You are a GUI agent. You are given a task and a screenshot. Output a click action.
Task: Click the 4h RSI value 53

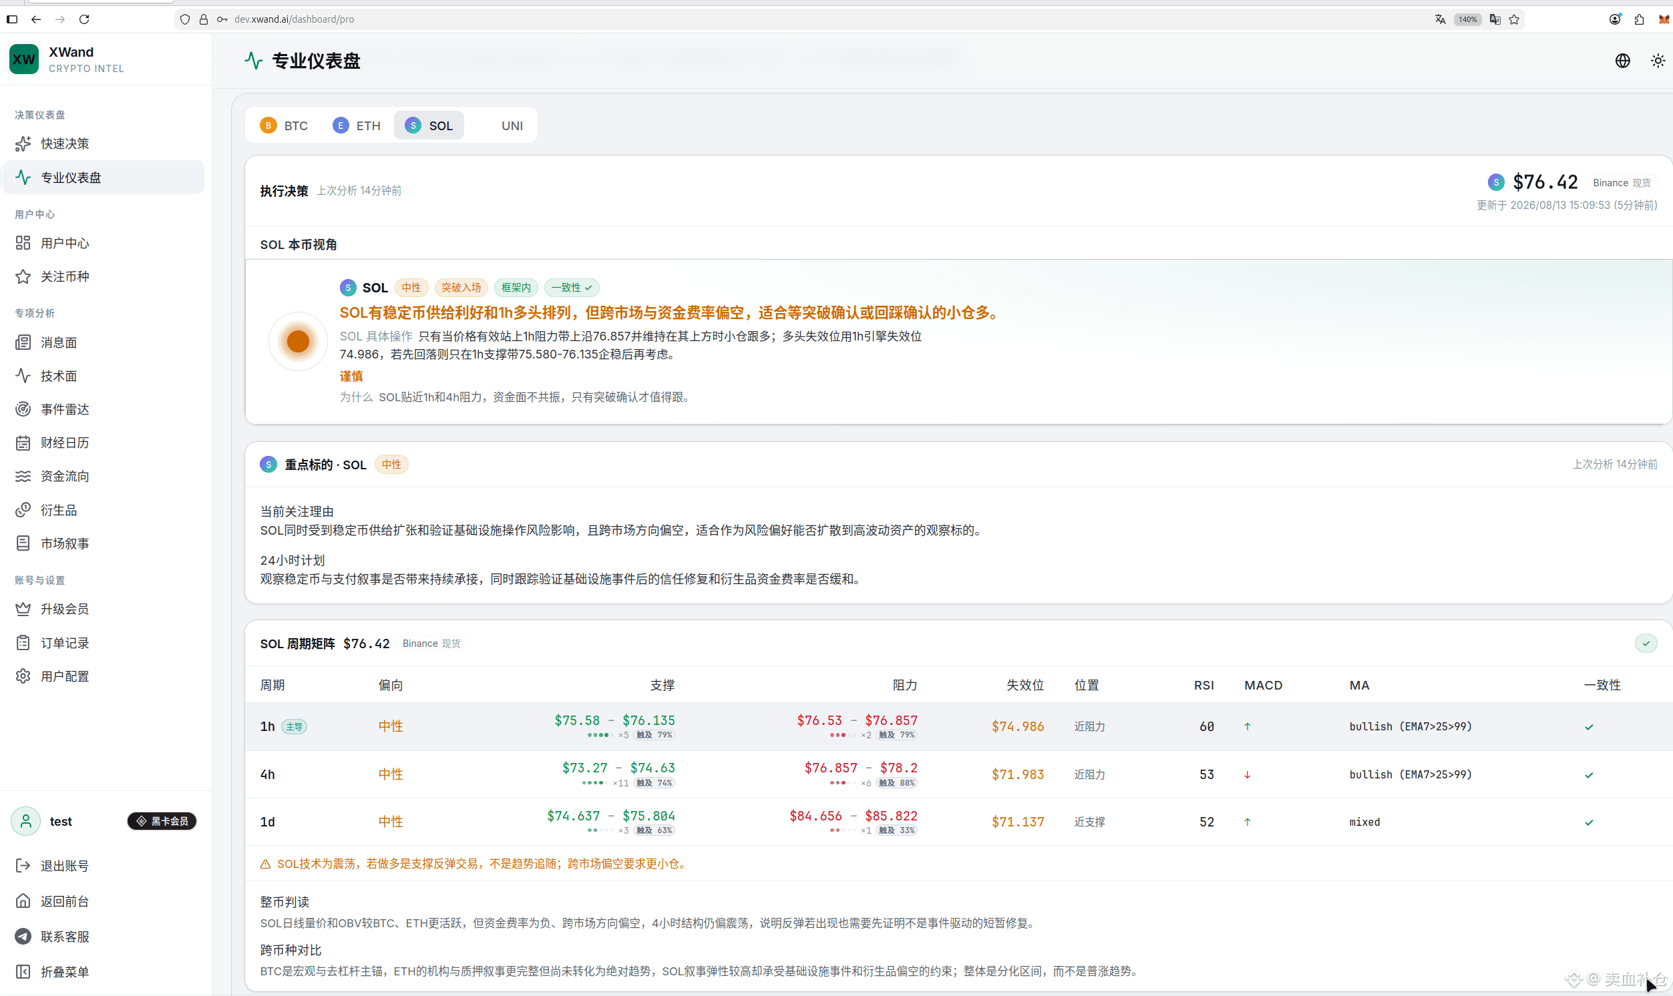pyautogui.click(x=1206, y=774)
